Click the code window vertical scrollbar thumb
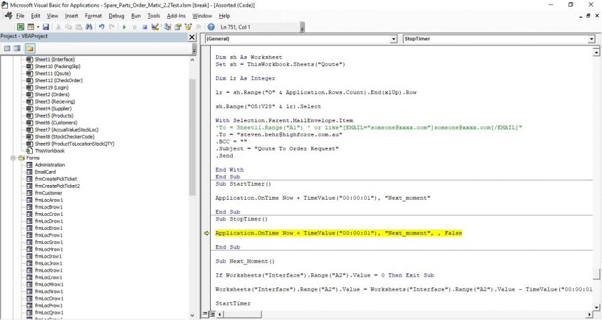This screenshot has width=602, height=320. 596,274
